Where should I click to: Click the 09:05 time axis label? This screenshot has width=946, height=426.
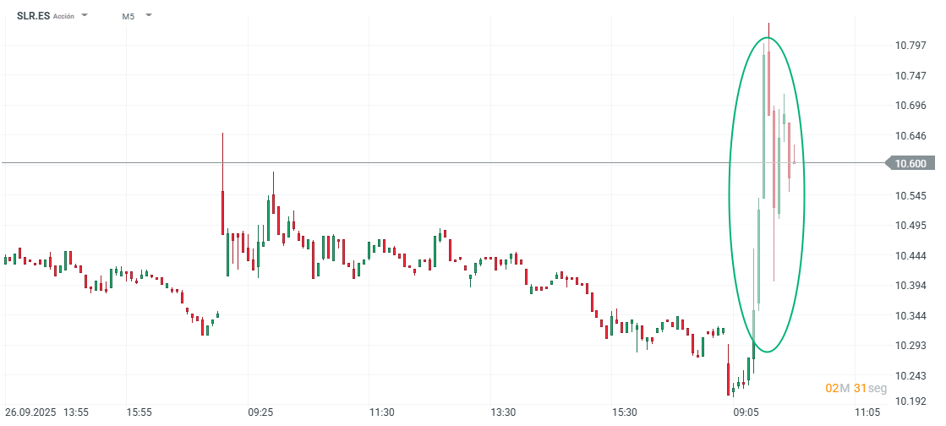(746, 412)
